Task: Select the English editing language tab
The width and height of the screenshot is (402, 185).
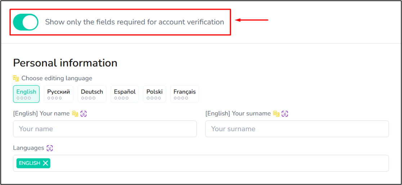Action: click(x=26, y=94)
